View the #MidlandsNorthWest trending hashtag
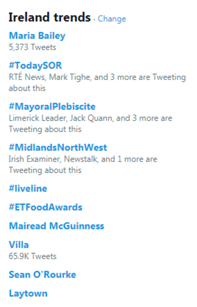This screenshot has height=307, width=197. (58, 147)
